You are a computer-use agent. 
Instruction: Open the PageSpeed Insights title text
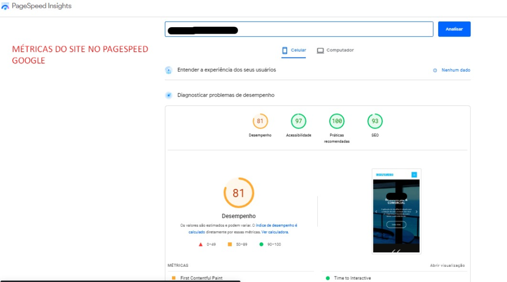click(x=42, y=6)
